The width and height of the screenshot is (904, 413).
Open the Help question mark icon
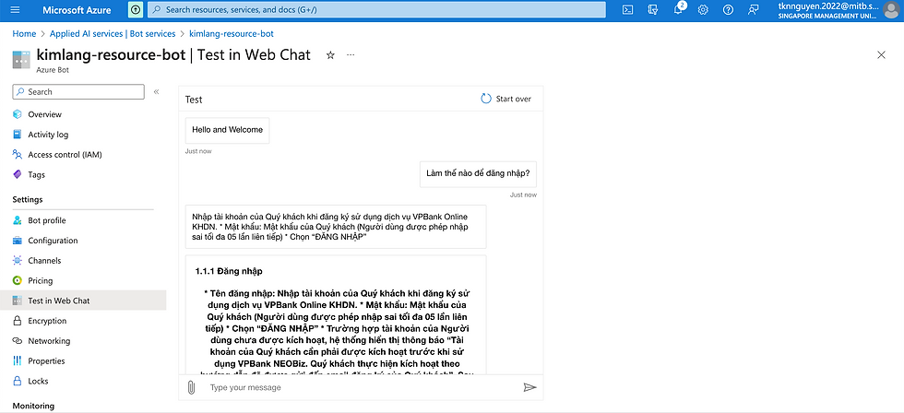click(728, 10)
